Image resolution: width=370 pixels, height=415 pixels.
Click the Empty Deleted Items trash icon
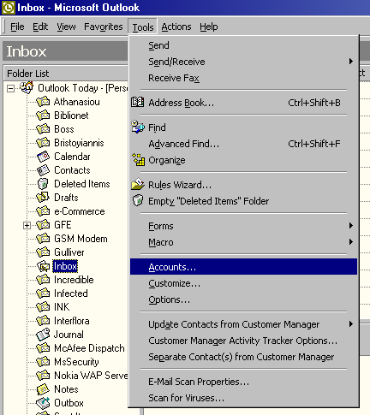pos(138,200)
